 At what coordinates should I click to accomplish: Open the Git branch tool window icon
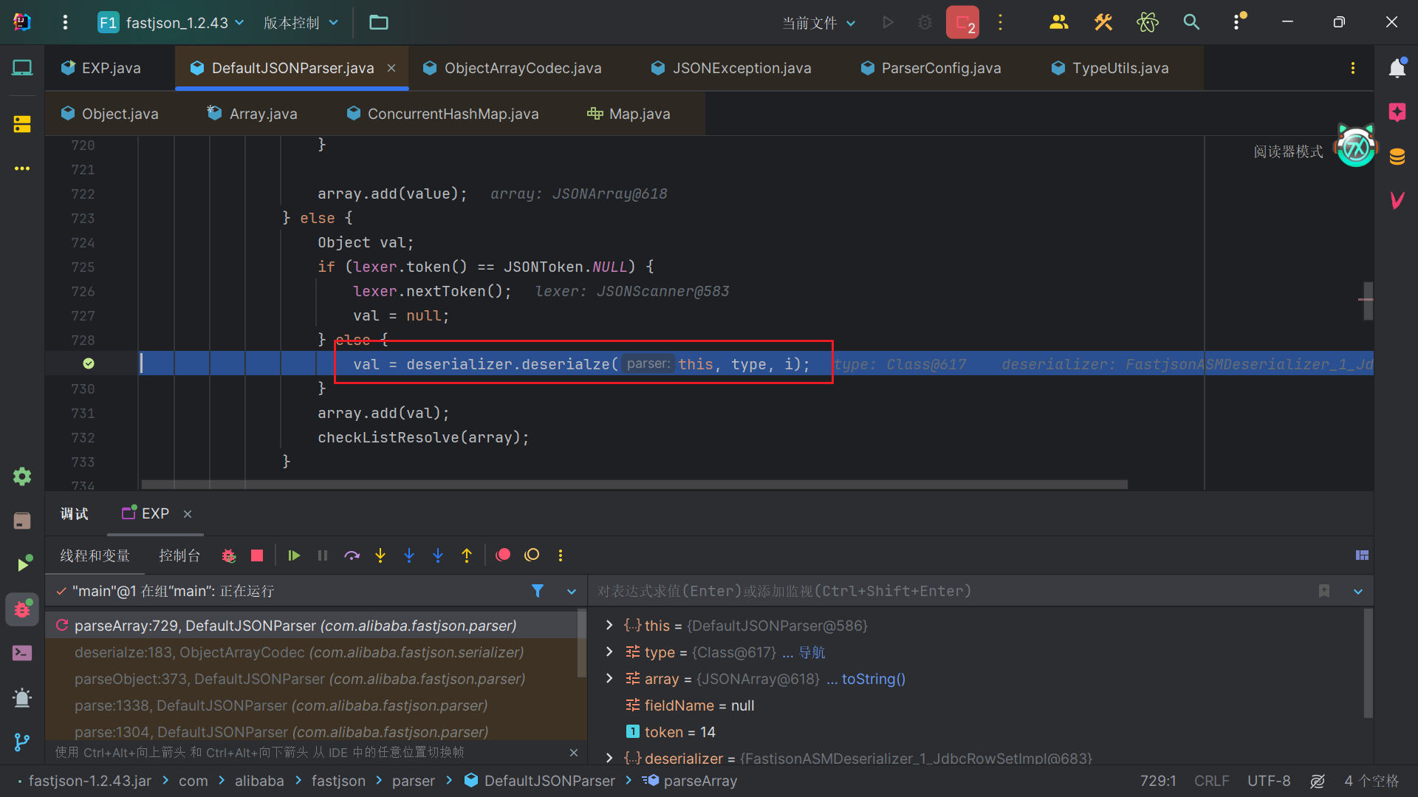(x=22, y=742)
